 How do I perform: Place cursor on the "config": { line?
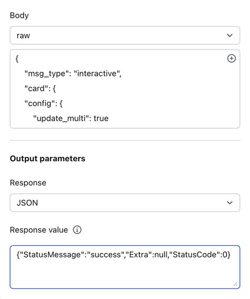click(x=43, y=103)
